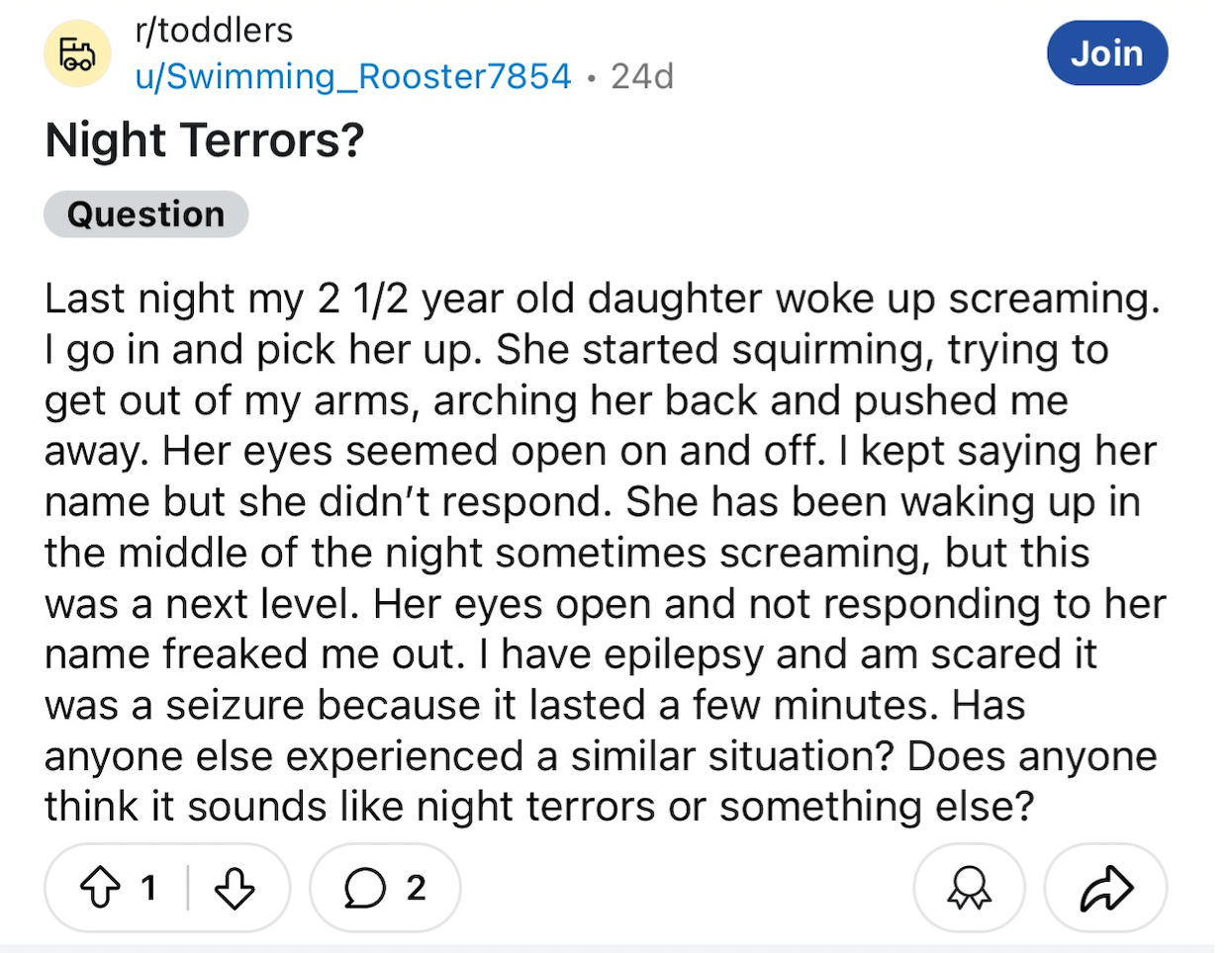Viewport: 1231px width, 953px height.
Task: Open the r/toddlers community avatar
Action: coord(77,53)
